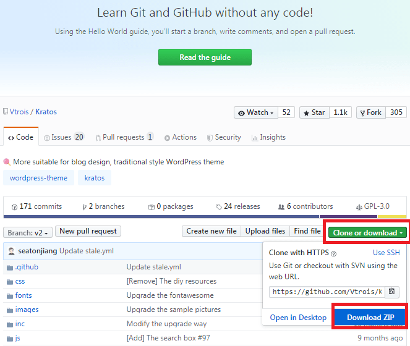
Task: Click New pull request button
Action: tap(88, 231)
